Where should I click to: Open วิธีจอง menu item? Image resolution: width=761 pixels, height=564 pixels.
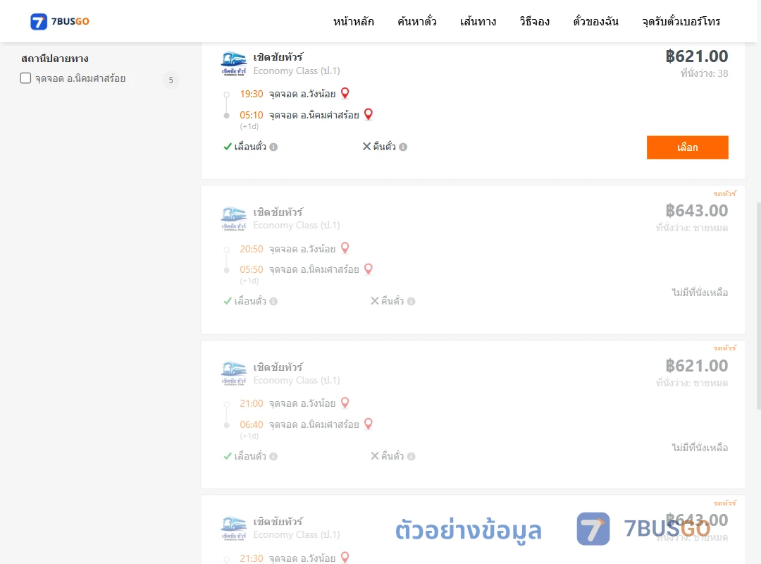pyautogui.click(x=534, y=21)
